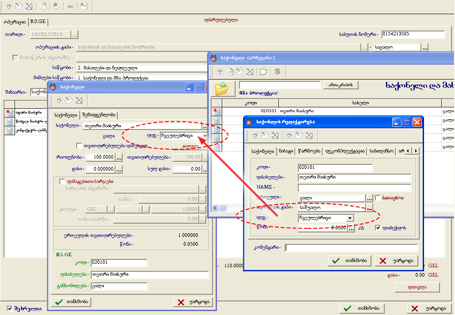Open დეკომპლექტაცია tab in edit window
The width and height of the screenshot is (455, 315).
(x=345, y=151)
